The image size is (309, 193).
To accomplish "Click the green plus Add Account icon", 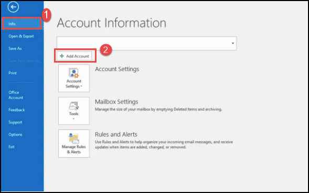I will pyautogui.click(x=62, y=56).
